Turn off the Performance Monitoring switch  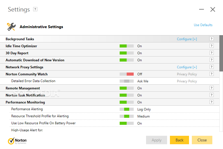click(x=127, y=102)
